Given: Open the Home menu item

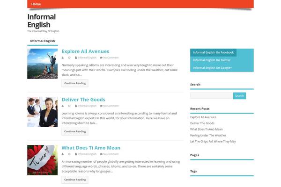Looking at the screenshot, I should coord(36,4).
